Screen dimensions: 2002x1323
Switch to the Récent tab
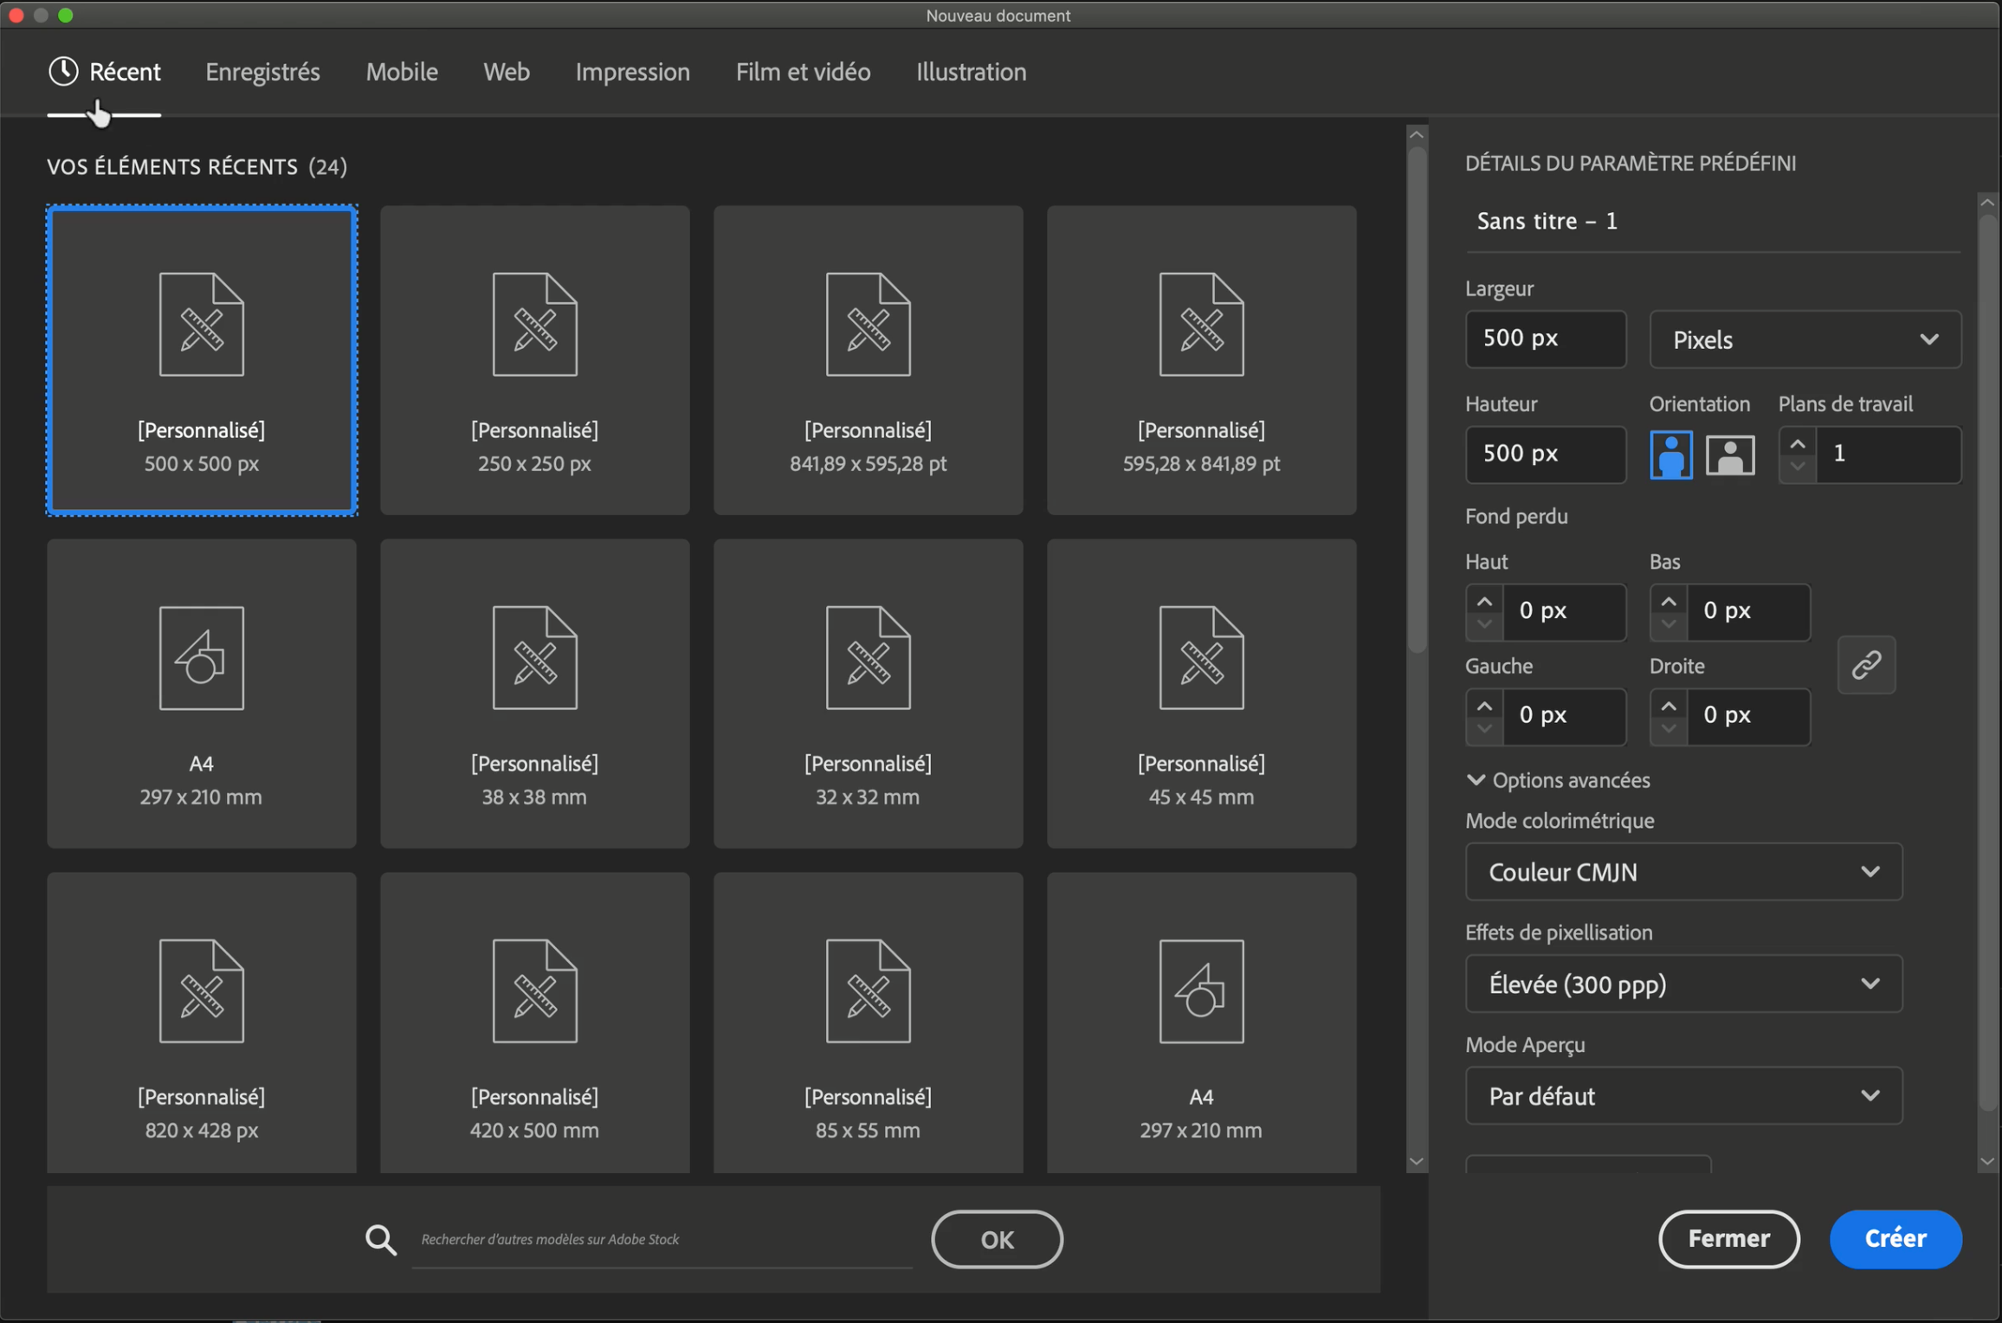pyautogui.click(x=105, y=72)
